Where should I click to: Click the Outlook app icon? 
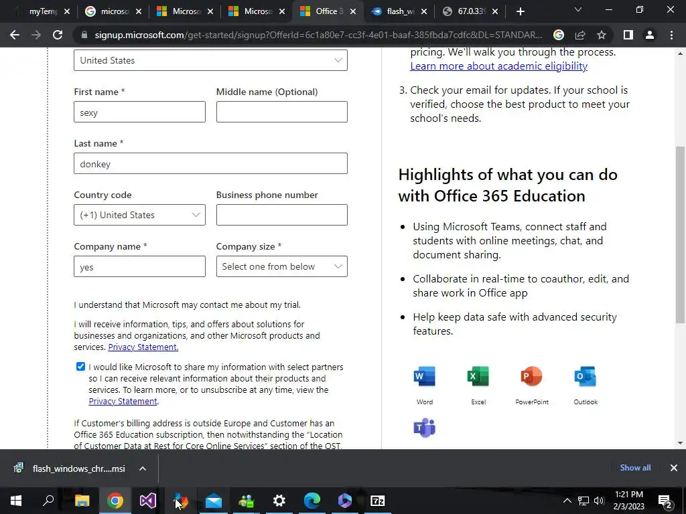pos(586,376)
